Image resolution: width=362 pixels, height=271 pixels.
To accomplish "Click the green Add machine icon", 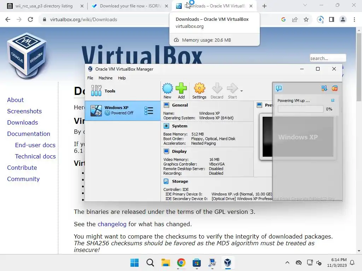I will [x=181, y=91].
